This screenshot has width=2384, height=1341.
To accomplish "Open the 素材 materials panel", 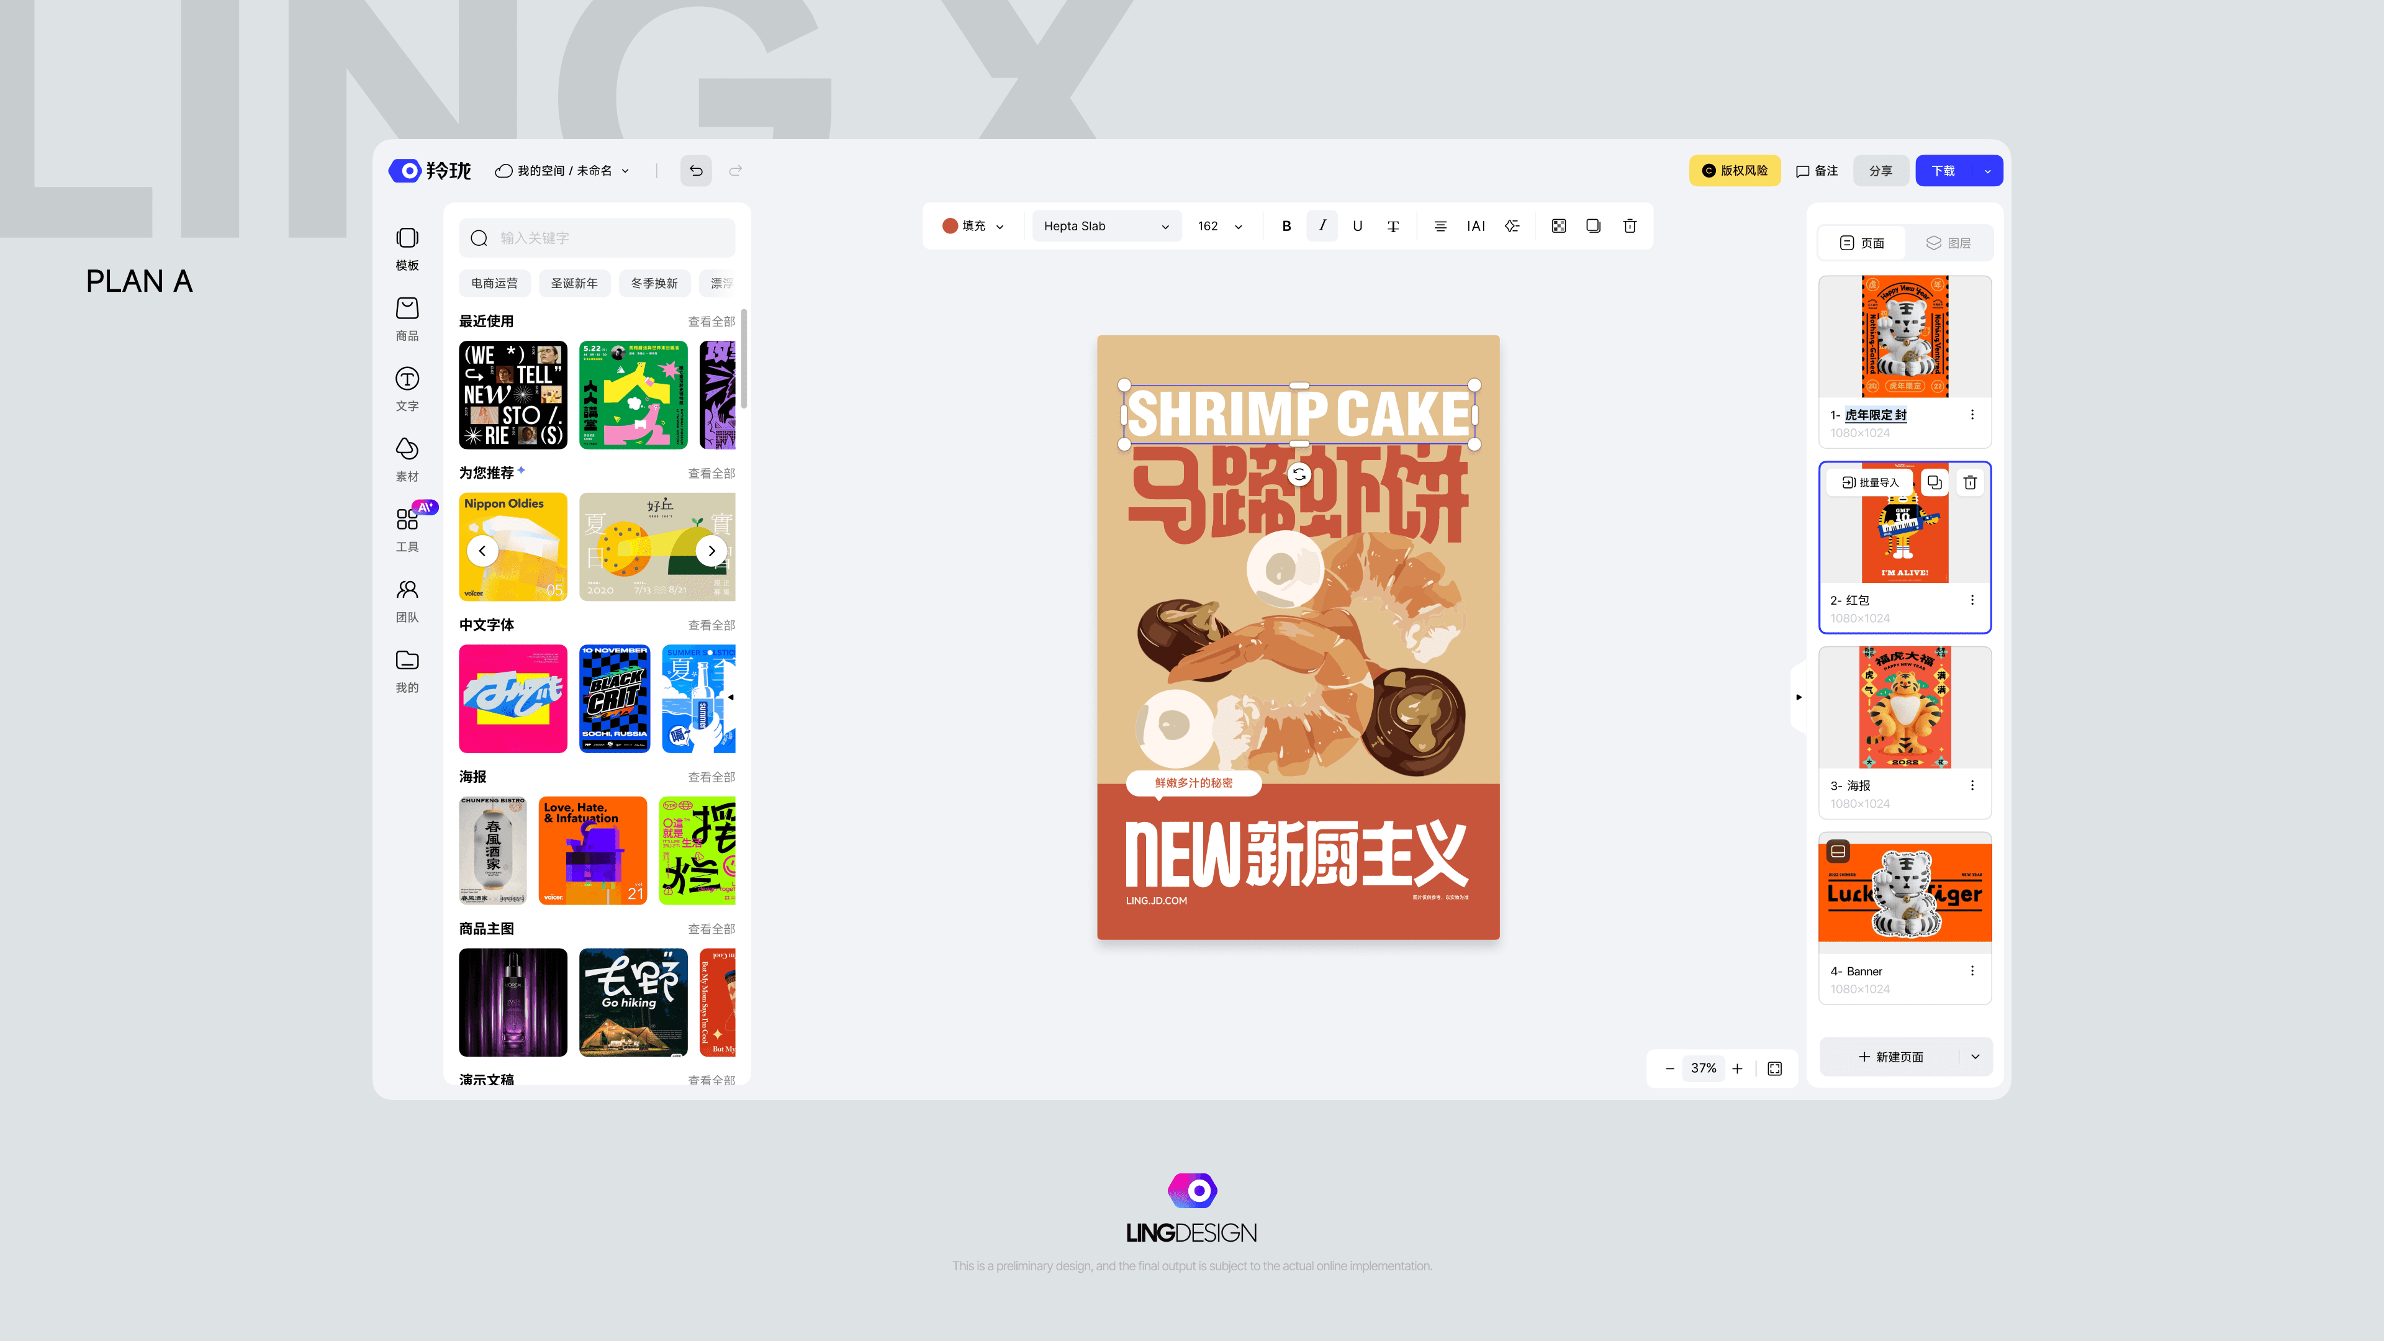I will 407,458.
